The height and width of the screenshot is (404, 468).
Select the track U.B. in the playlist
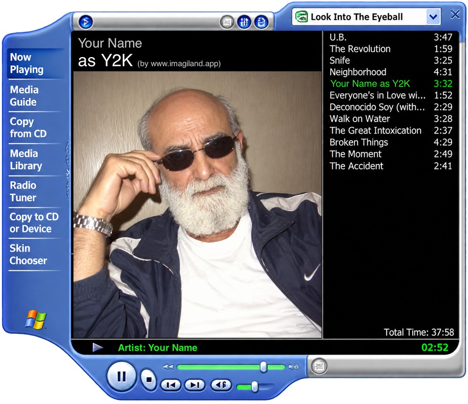click(391, 37)
